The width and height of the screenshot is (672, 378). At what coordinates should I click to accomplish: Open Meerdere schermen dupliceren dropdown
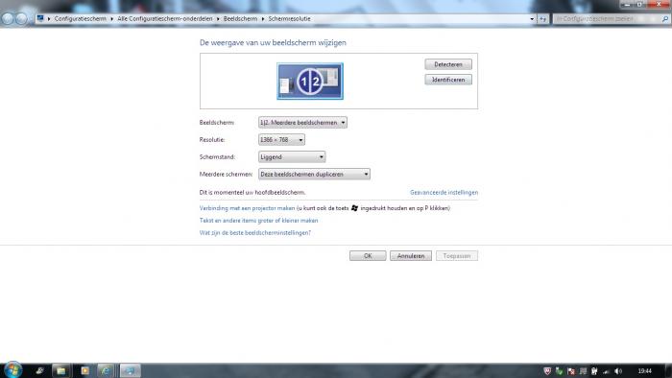pos(314,175)
